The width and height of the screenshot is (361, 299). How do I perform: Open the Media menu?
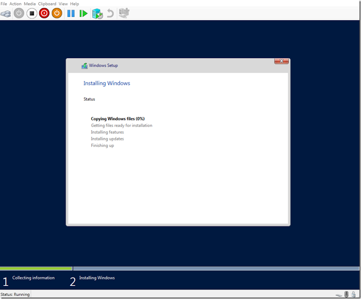(x=30, y=4)
